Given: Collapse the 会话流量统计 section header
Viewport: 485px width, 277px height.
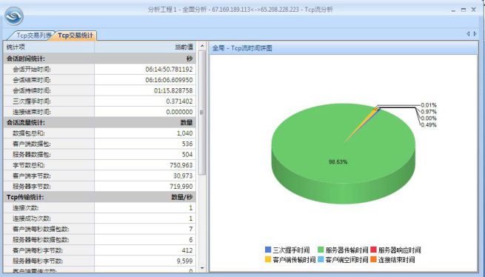Looking at the screenshot, I should (100, 122).
